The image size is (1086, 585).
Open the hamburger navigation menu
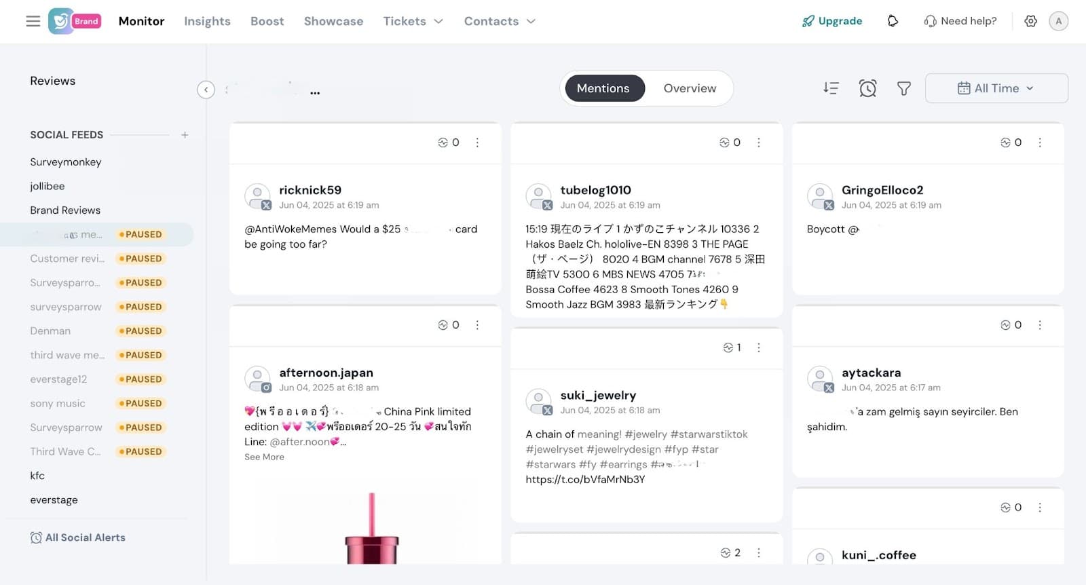pyautogui.click(x=33, y=21)
